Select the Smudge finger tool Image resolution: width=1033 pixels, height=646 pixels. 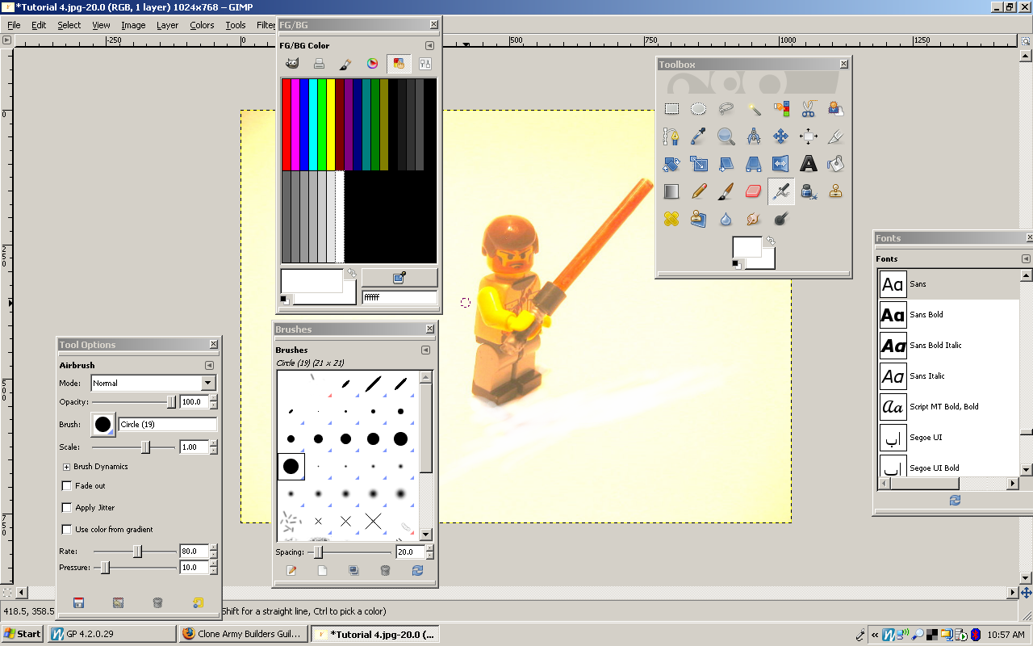coord(754,218)
